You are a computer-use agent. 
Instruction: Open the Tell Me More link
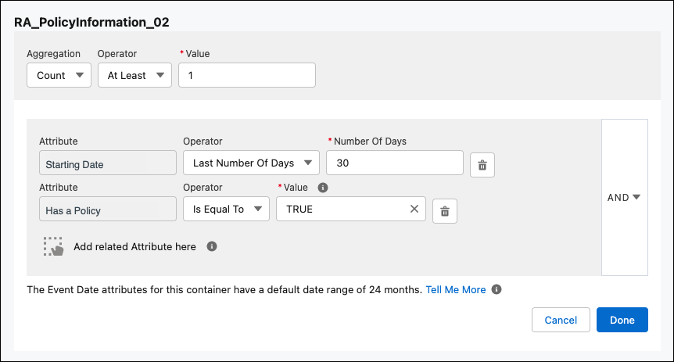456,290
